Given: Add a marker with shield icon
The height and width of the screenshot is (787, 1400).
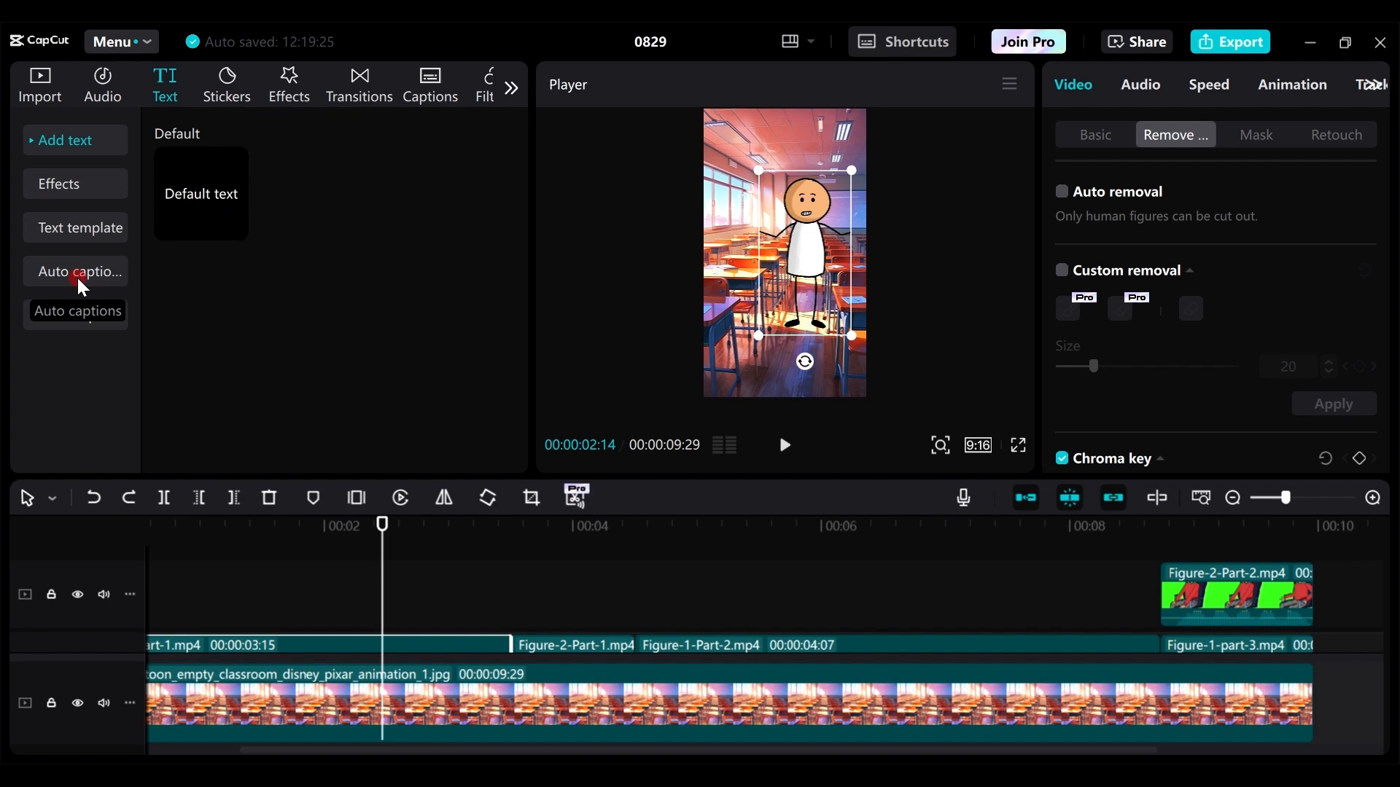Looking at the screenshot, I should point(314,498).
